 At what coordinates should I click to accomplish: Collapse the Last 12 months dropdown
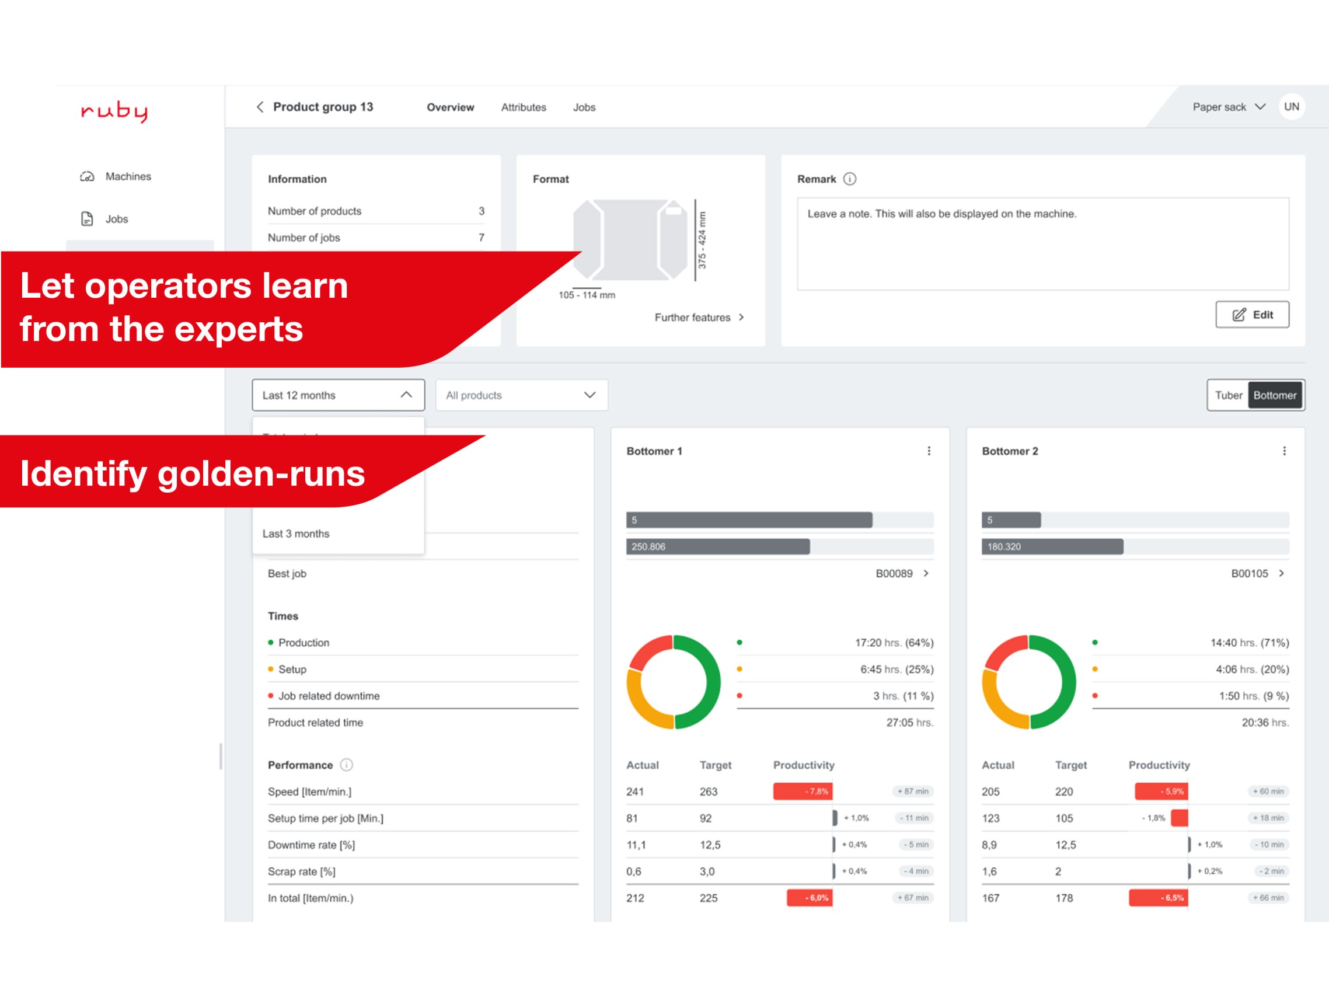click(339, 395)
